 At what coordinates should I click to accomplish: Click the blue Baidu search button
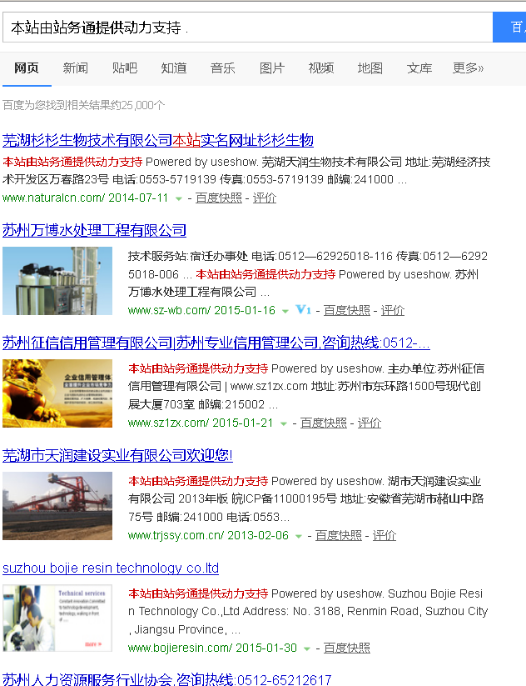point(509,28)
